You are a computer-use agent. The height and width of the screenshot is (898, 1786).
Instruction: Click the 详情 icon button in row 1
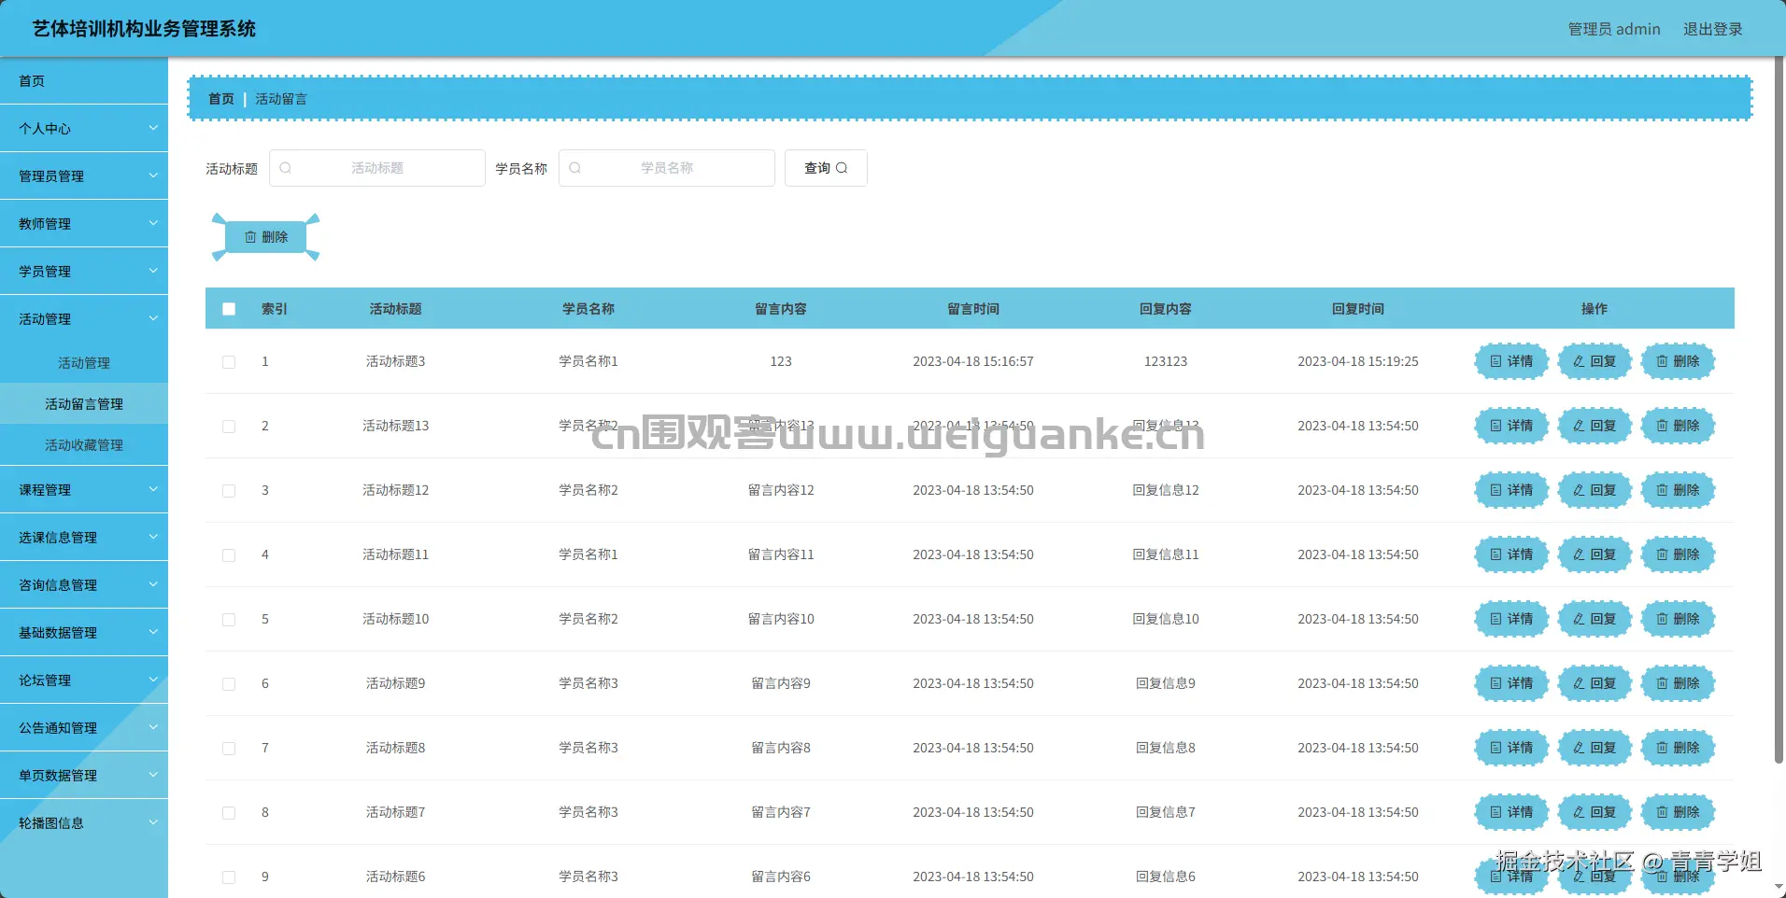(x=1511, y=361)
